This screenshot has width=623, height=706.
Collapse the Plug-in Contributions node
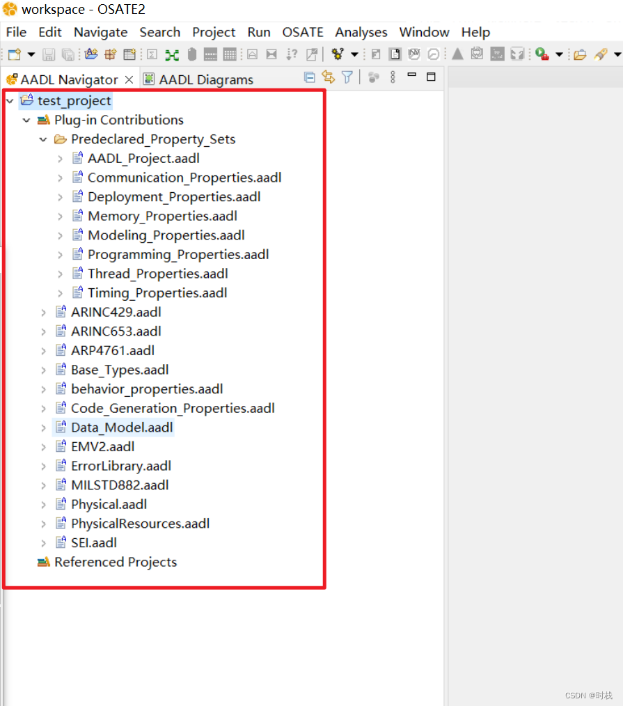click(26, 120)
